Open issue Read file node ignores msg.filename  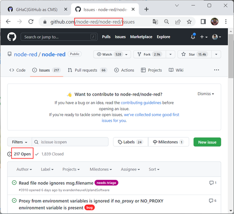[x=56, y=183]
